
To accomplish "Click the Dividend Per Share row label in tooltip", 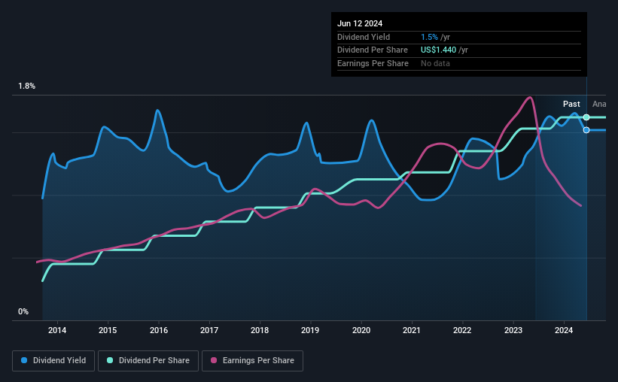I will [373, 50].
